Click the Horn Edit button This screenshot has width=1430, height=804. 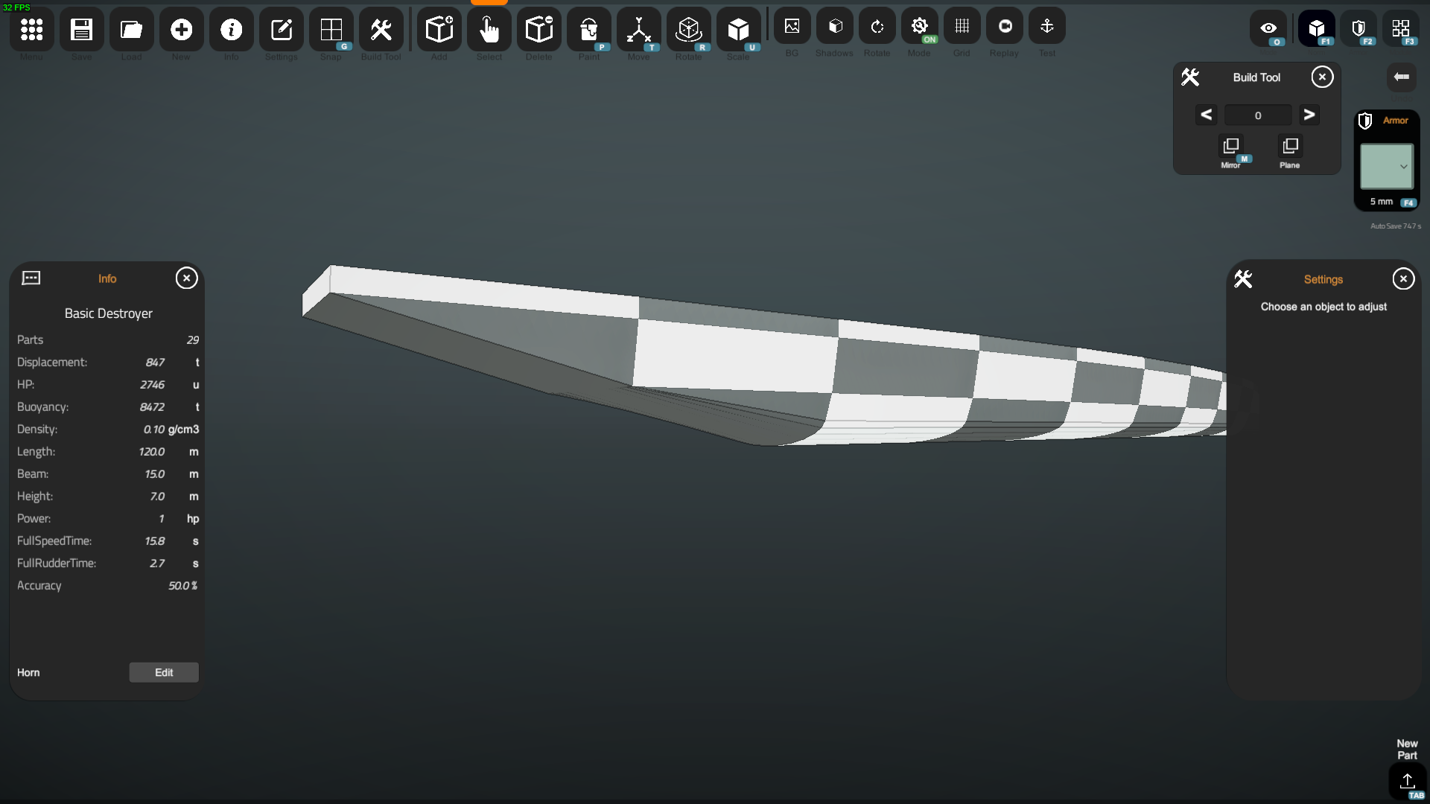(x=164, y=672)
